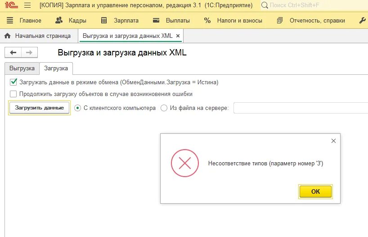The height and width of the screenshot is (237, 368).
Task: Open the hamburger service menu next to logo
Action: pos(27,5)
